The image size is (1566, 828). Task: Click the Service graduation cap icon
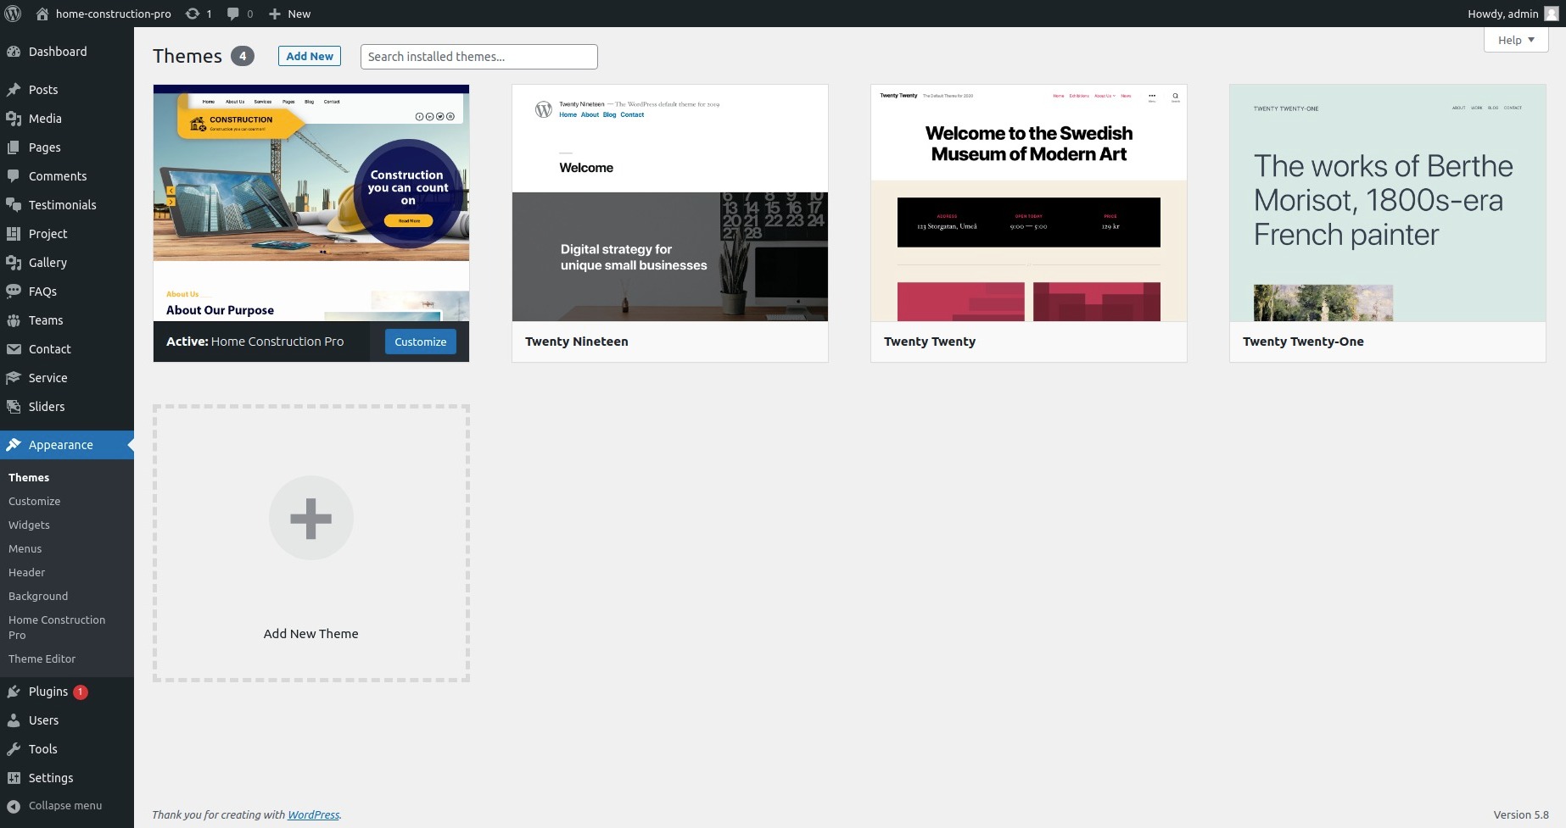[14, 378]
